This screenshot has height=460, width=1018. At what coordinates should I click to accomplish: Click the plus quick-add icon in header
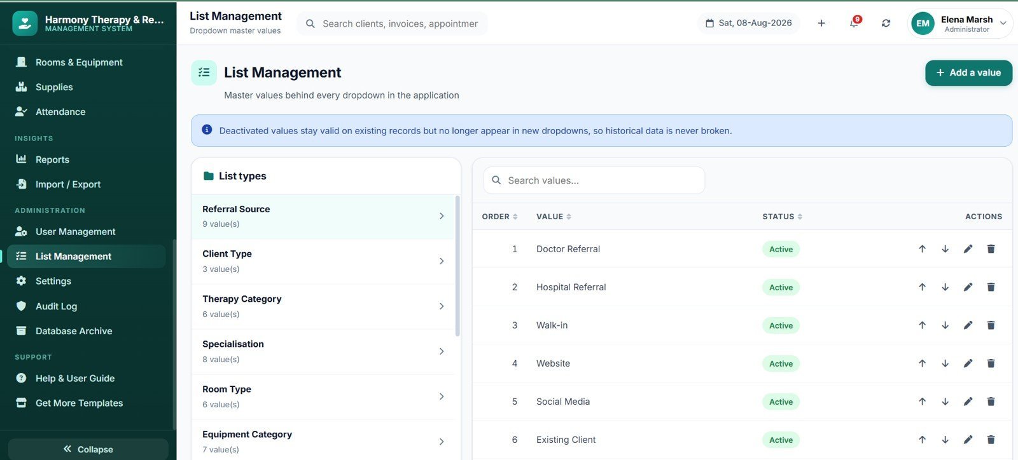821,23
